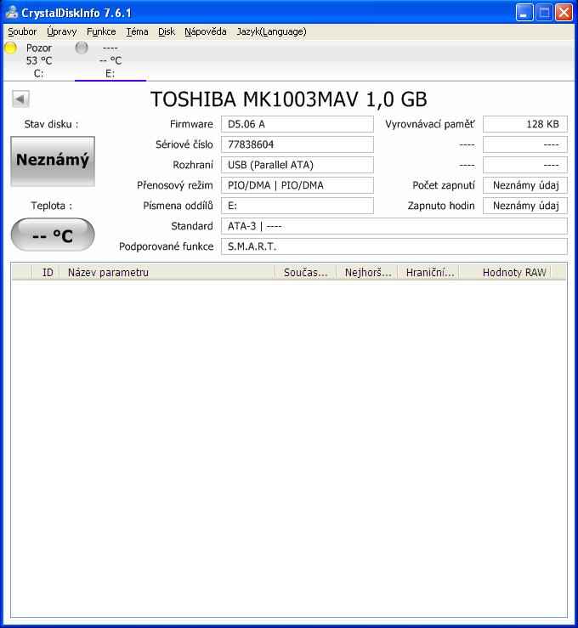Minimize the CrystalDiskInfo window
This screenshot has height=628, width=578.
click(x=524, y=13)
